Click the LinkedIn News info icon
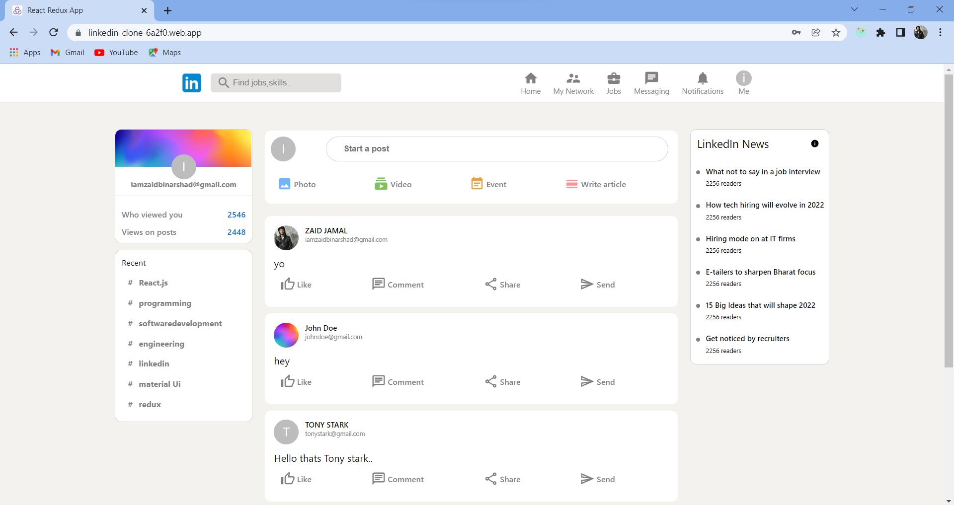The height and width of the screenshot is (505, 954). coord(815,144)
